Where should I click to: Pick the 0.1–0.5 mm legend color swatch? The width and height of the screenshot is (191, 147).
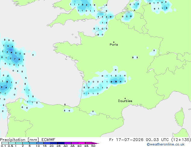[5, 143]
